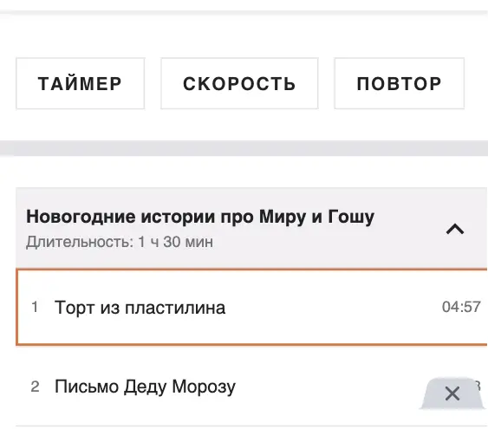Click the highlighted orange-bordered current track row
The height and width of the screenshot is (429, 488).
pos(251,307)
